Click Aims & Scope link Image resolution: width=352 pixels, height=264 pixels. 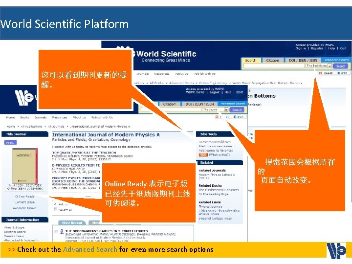pyautogui.click(x=14, y=227)
